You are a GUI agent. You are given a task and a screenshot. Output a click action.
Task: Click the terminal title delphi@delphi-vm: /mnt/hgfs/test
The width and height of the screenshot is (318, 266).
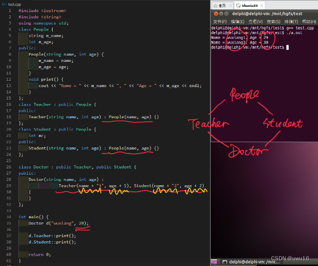click(267, 14)
